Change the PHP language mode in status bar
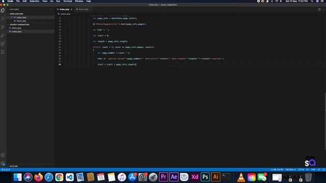326x183 pixels. [x=313, y=169]
